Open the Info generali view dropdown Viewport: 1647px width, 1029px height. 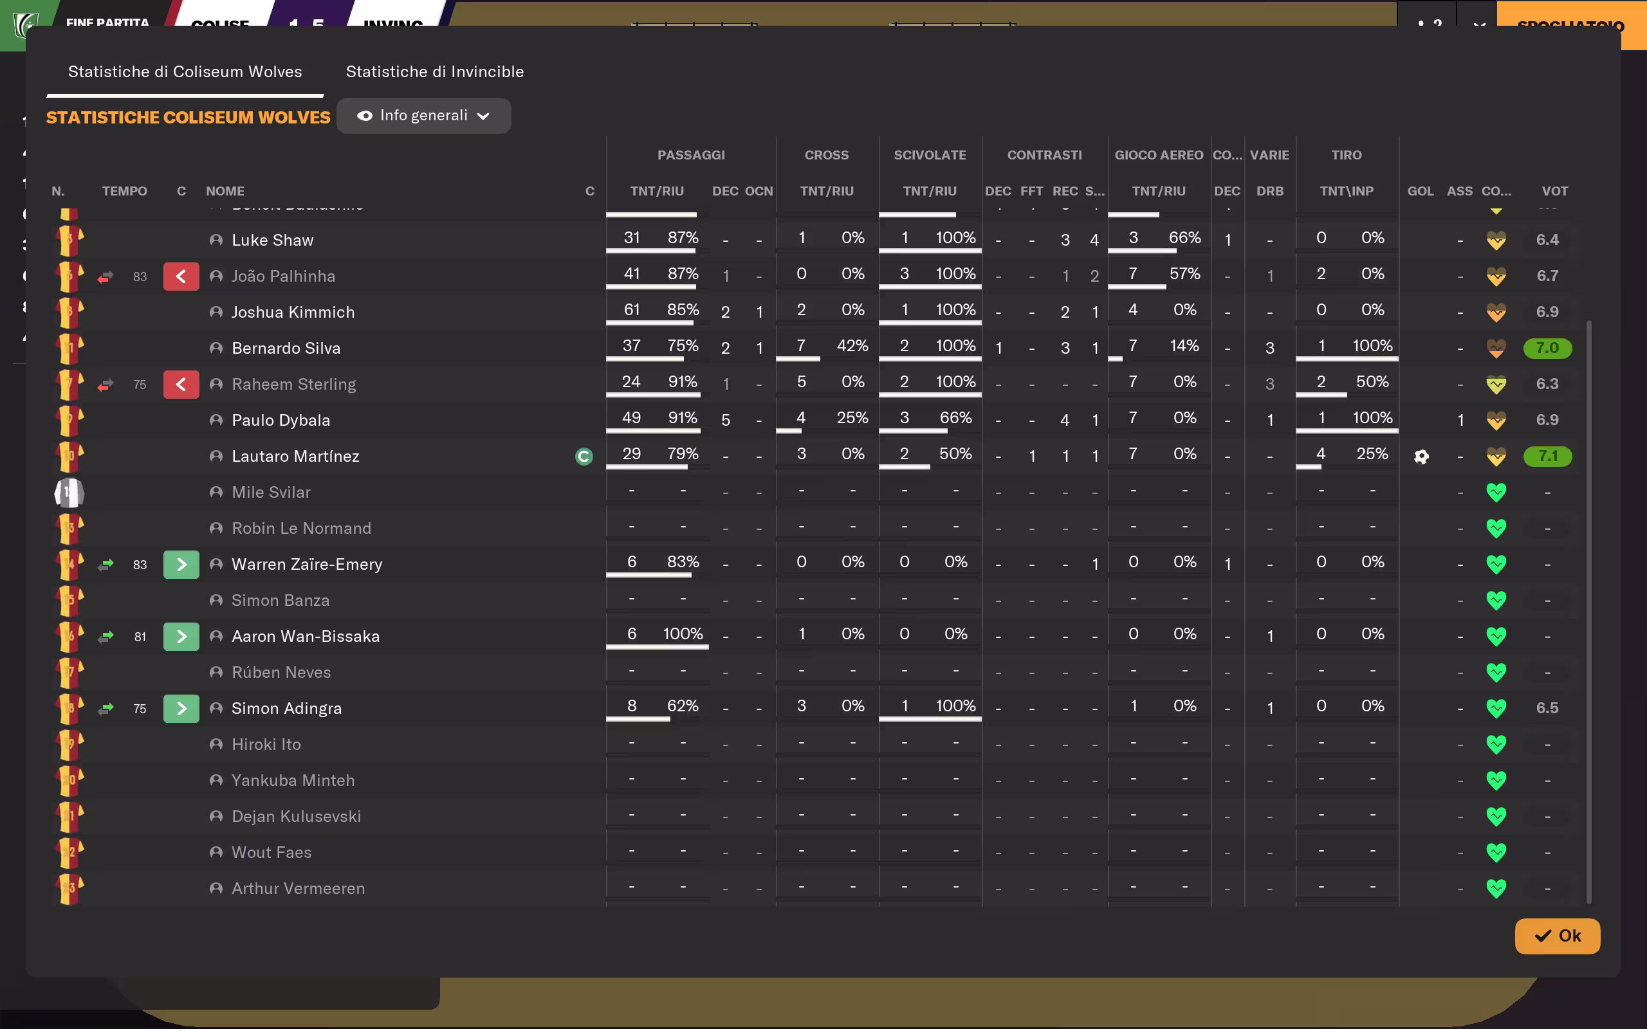[x=423, y=116]
